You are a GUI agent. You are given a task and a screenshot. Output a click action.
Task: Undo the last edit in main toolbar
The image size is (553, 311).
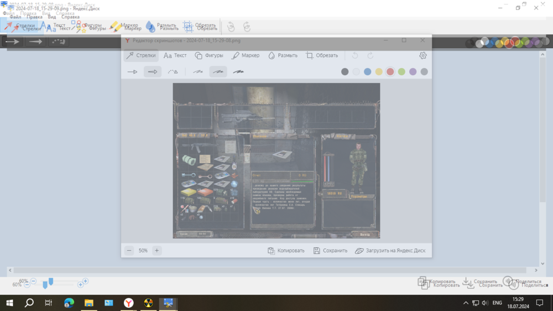click(231, 27)
